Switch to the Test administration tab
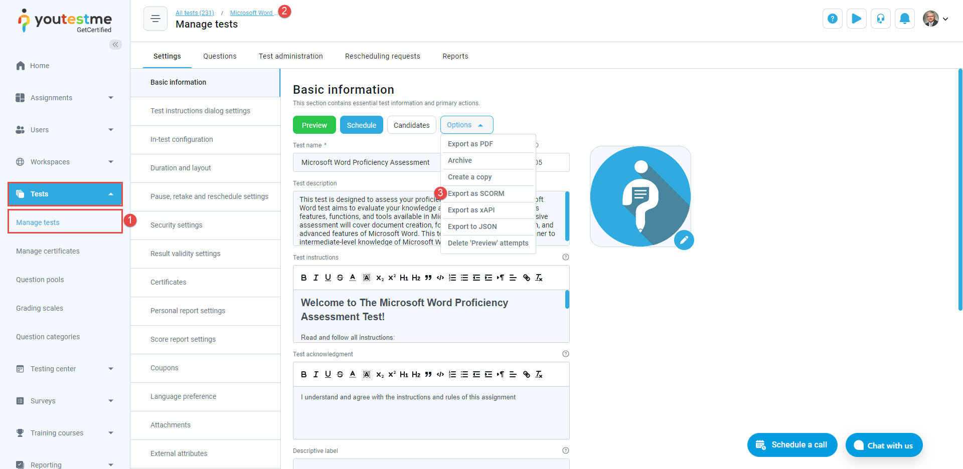This screenshot has width=963, height=469. (x=291, y=56)
